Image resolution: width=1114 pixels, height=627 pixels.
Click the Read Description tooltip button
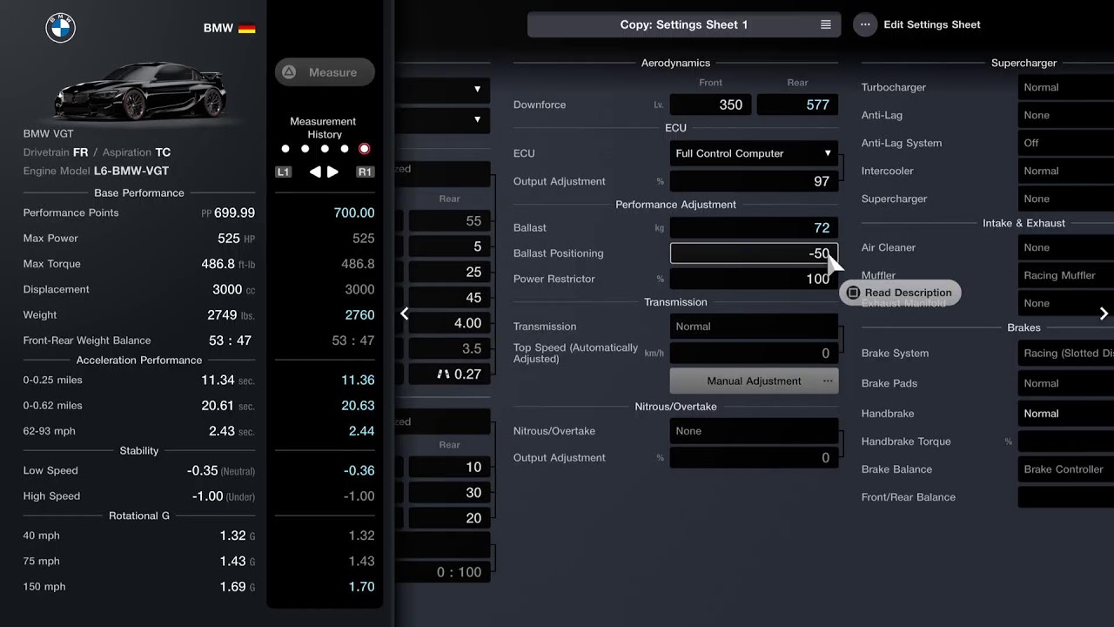point(900,293)
